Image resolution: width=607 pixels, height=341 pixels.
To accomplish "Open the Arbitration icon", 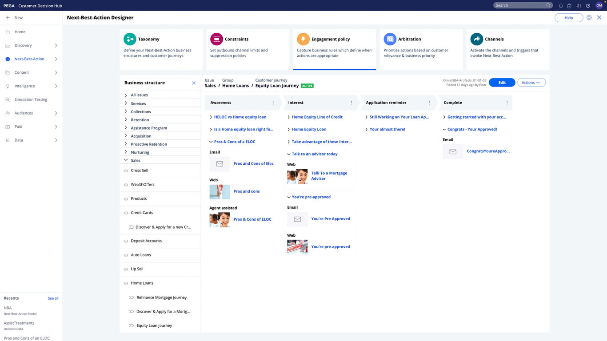I will [390, 39].
